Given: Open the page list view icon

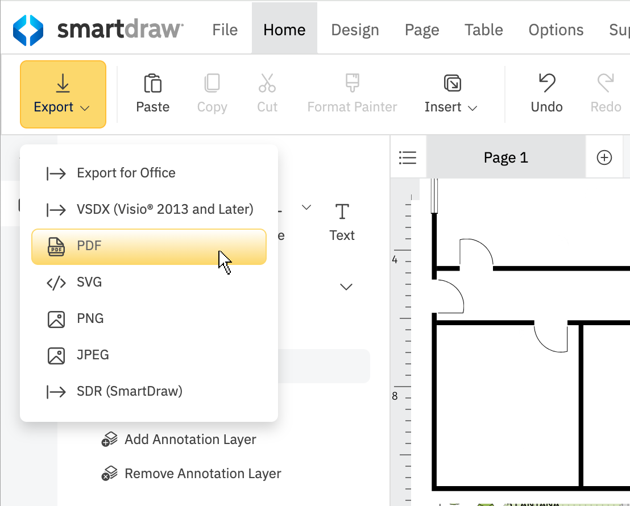Looking at the screenshot, I should tap(408, 157).
